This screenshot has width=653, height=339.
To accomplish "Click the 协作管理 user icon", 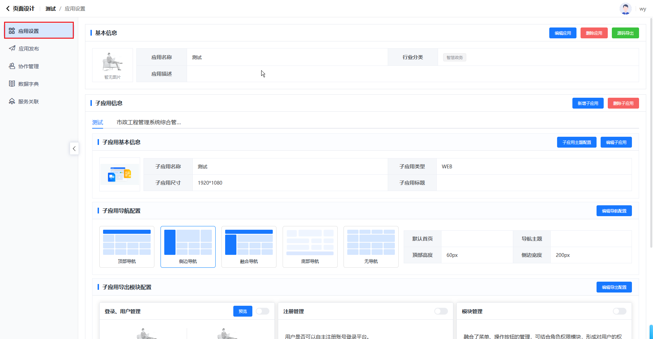I will (12, 66).
